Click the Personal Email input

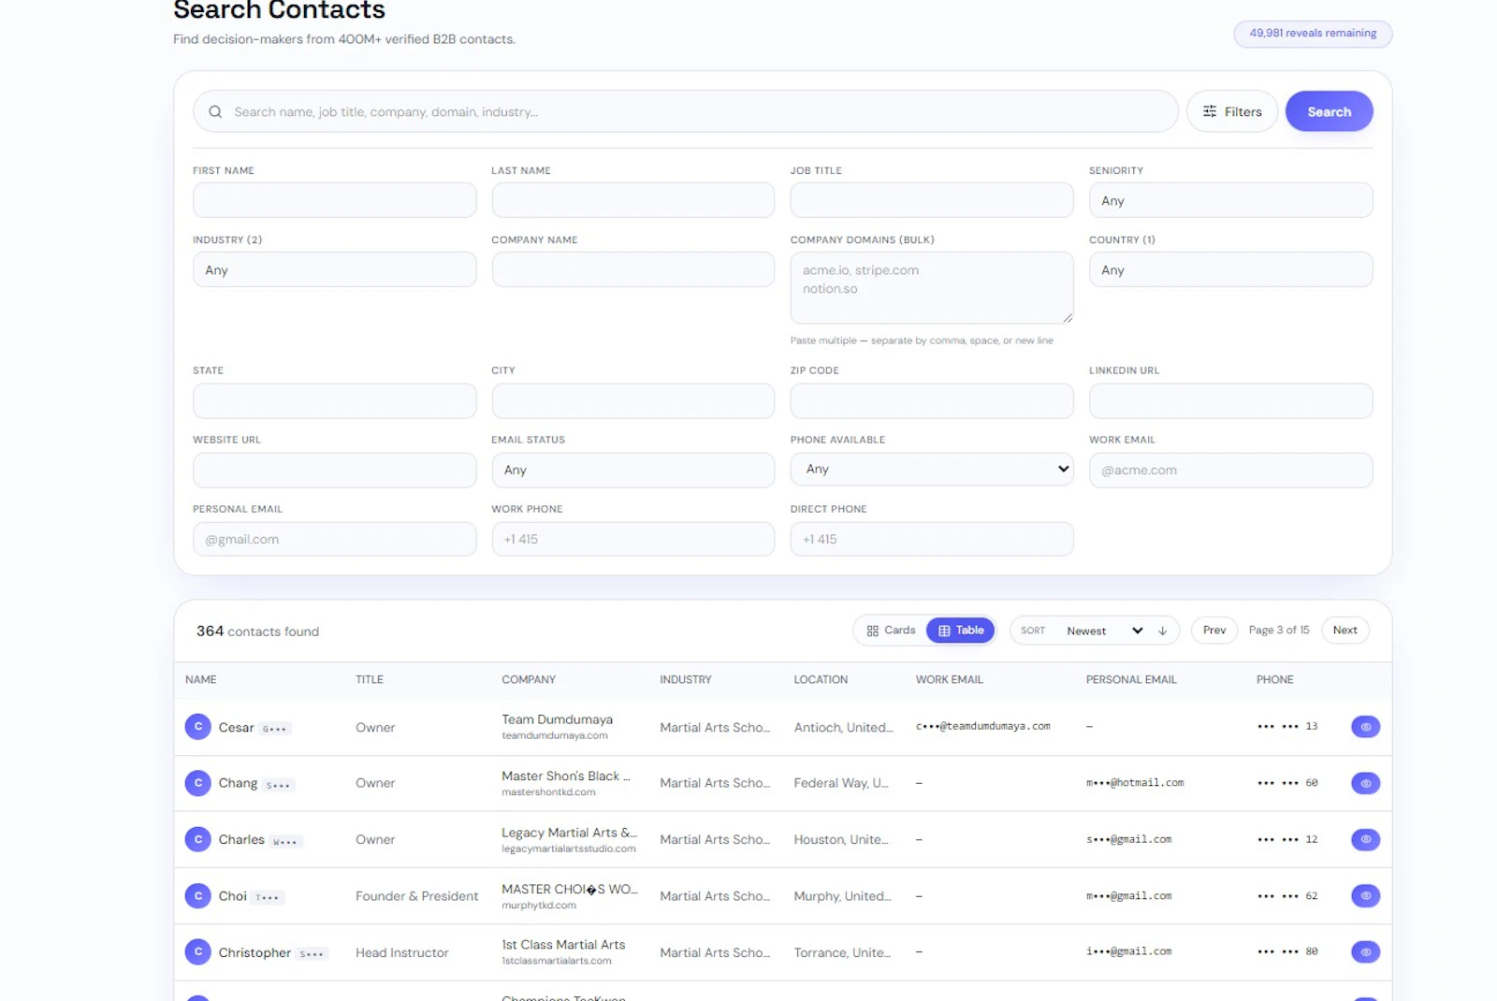pyautogui.click(x=334, y=539)
